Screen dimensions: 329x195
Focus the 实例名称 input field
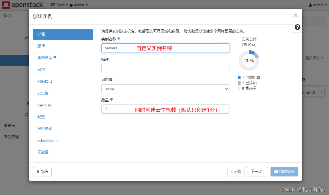[165, 48]
